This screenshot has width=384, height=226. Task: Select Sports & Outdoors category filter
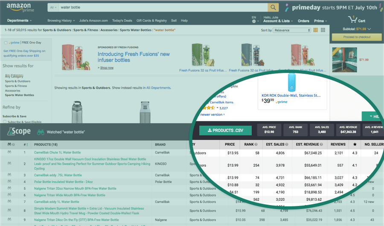(17, 81)
